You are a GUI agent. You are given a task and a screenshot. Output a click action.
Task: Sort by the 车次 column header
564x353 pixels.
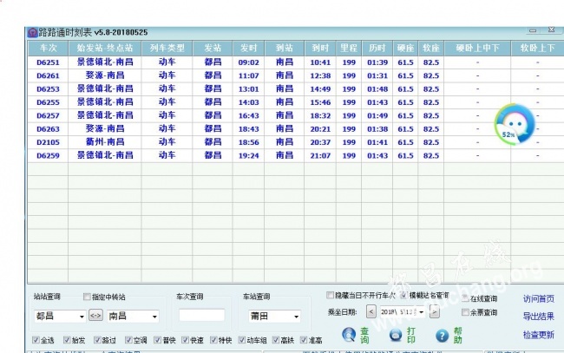click(x=48, y=49)
